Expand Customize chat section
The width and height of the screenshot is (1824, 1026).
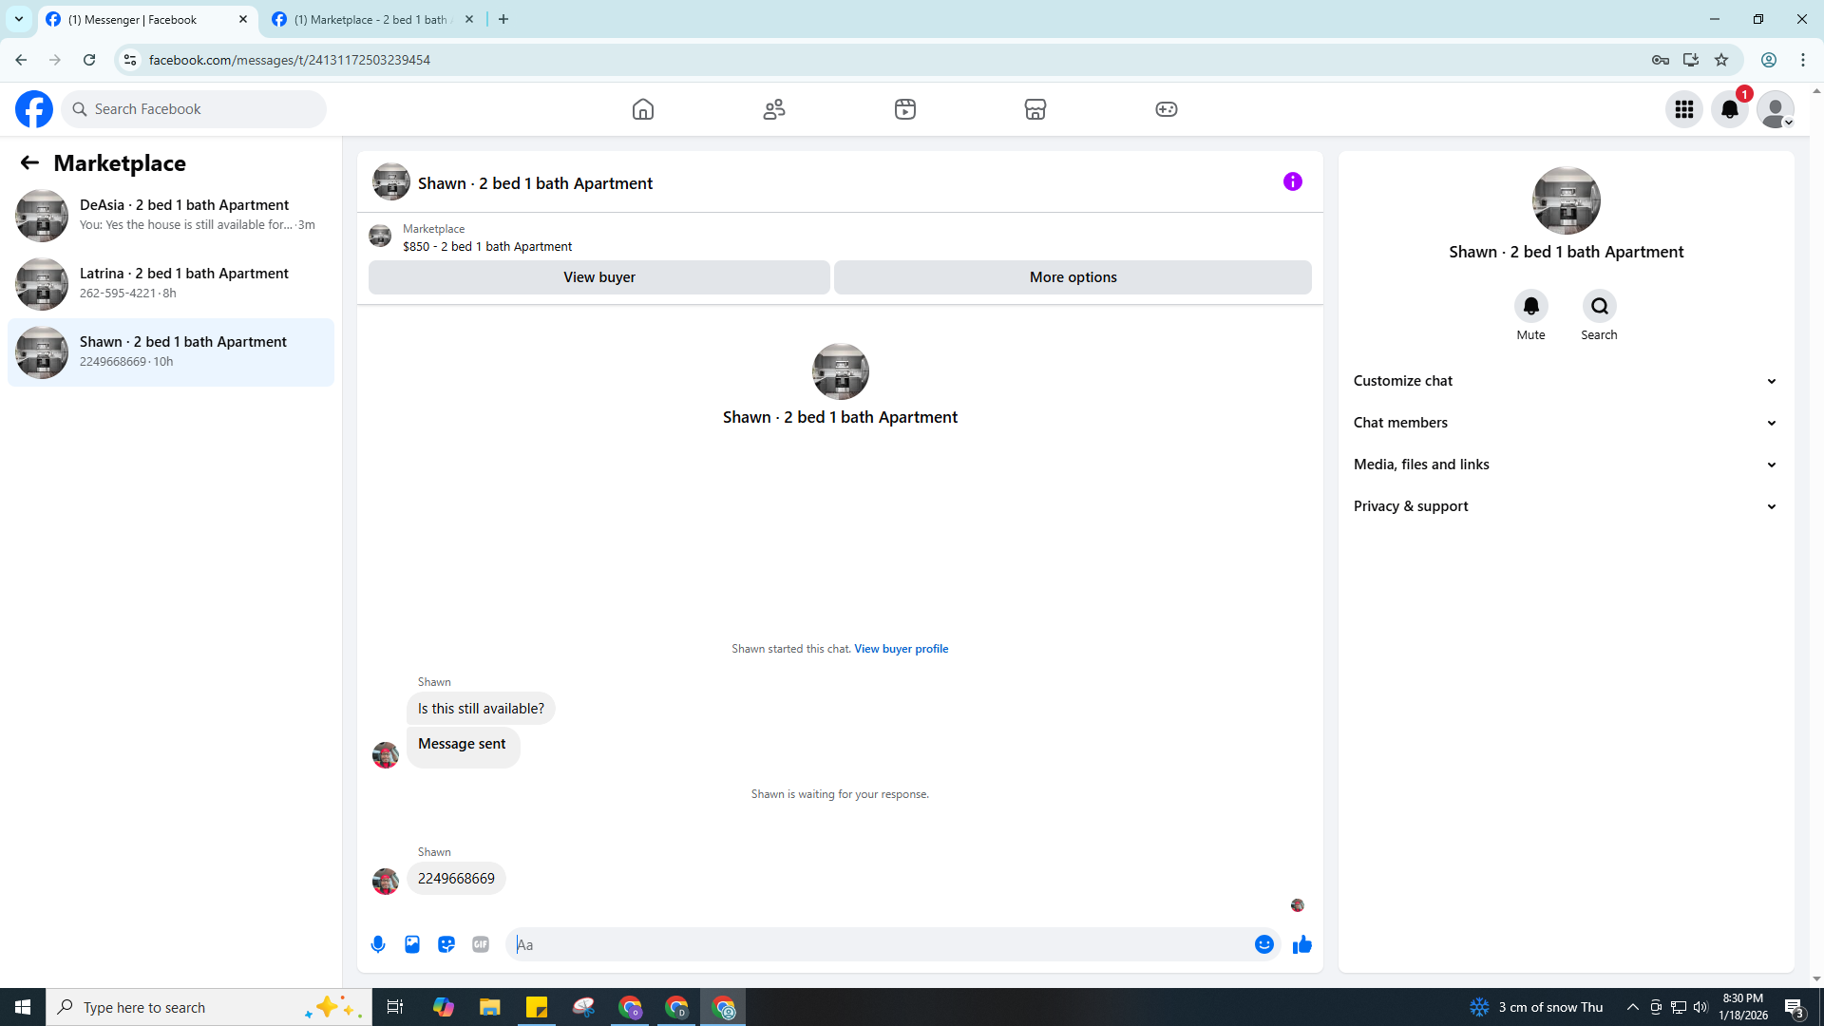[1565, 381]
